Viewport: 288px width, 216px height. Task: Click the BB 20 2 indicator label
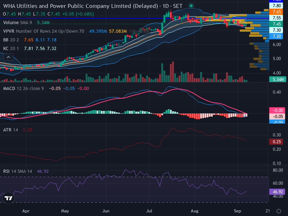11,40
